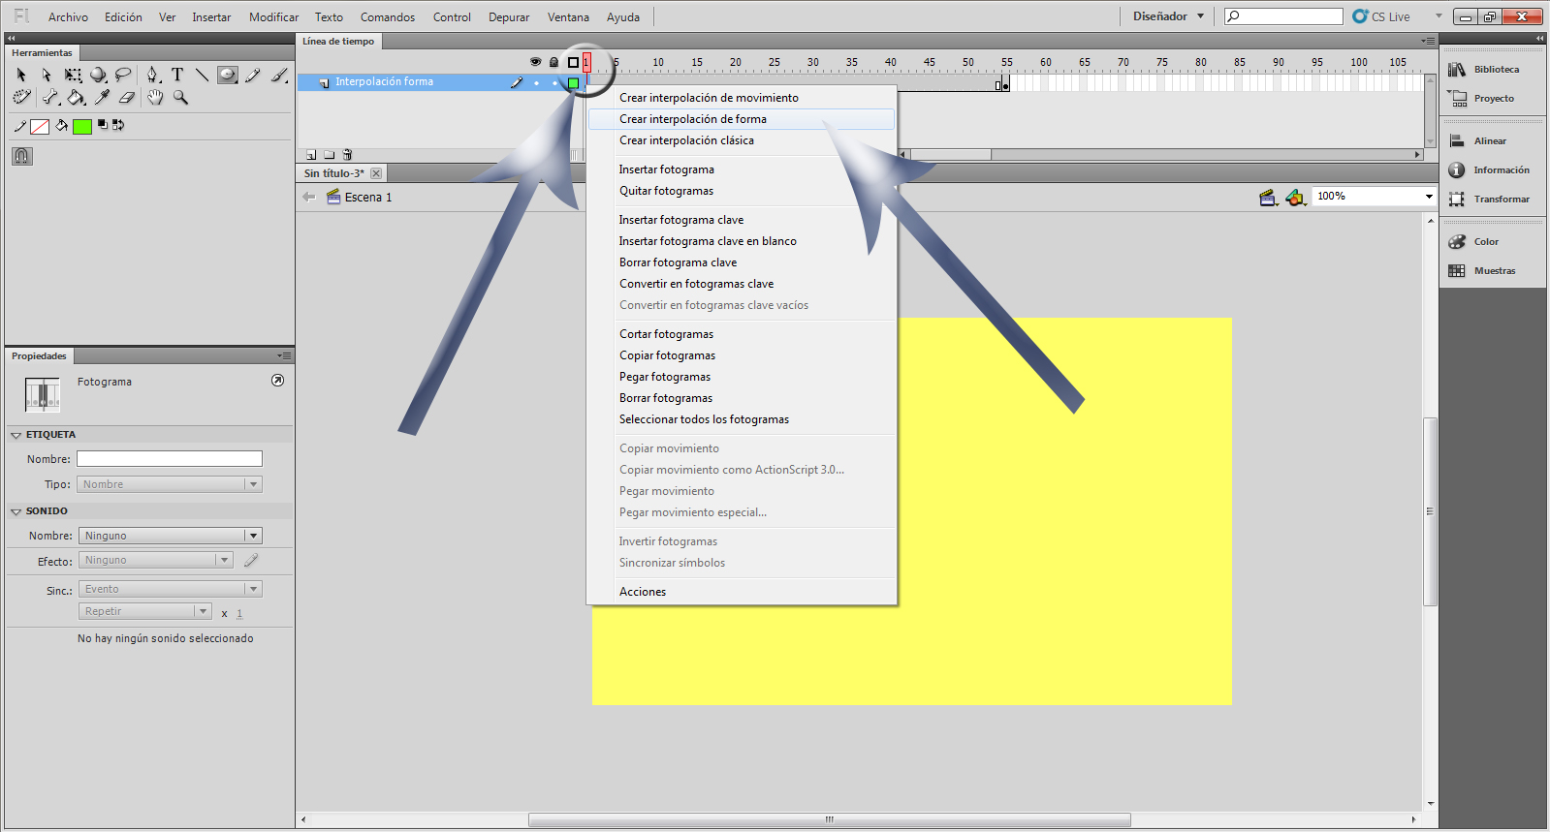Click the playhead at frame 1
1550x832 pixels.
coord(586,63)
